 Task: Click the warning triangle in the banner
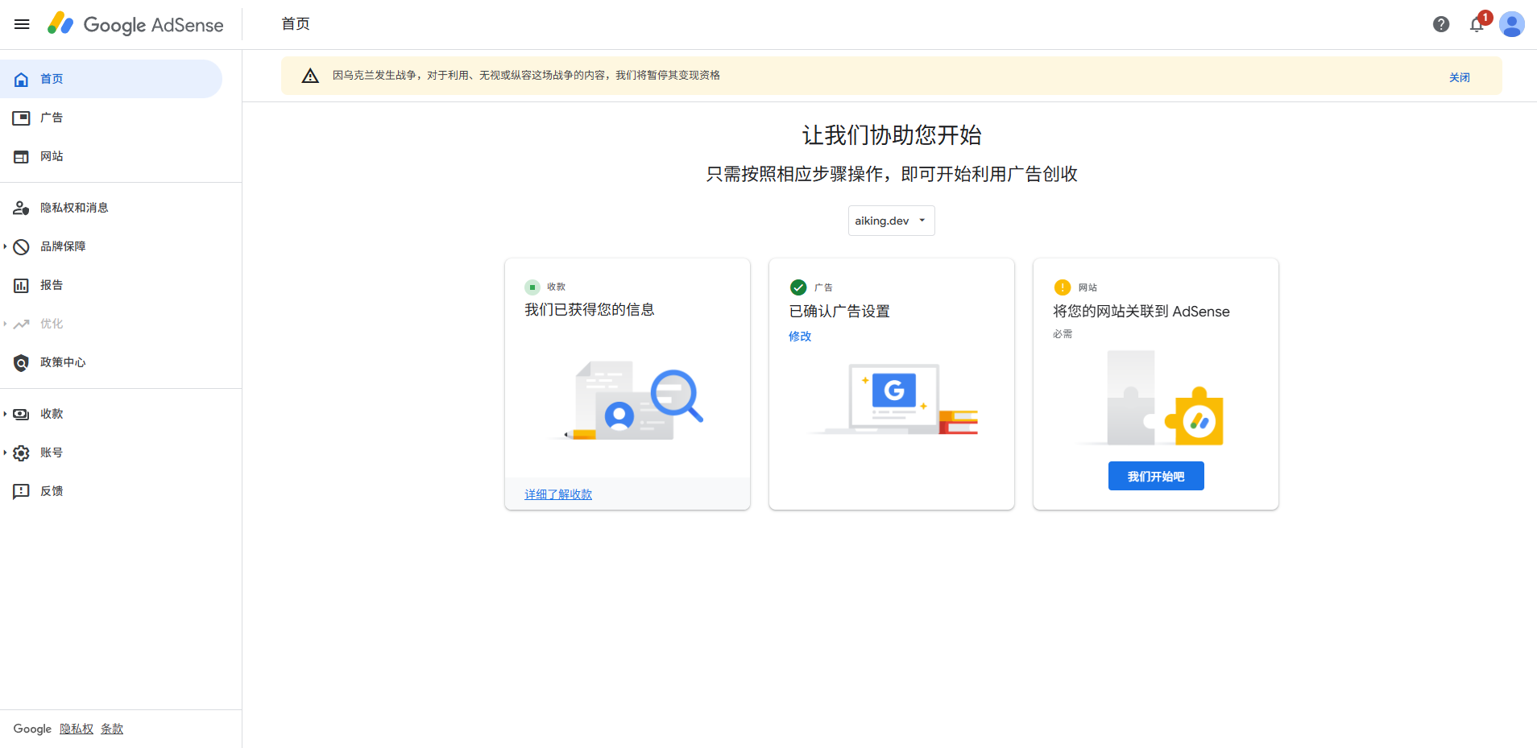[310, 76]
